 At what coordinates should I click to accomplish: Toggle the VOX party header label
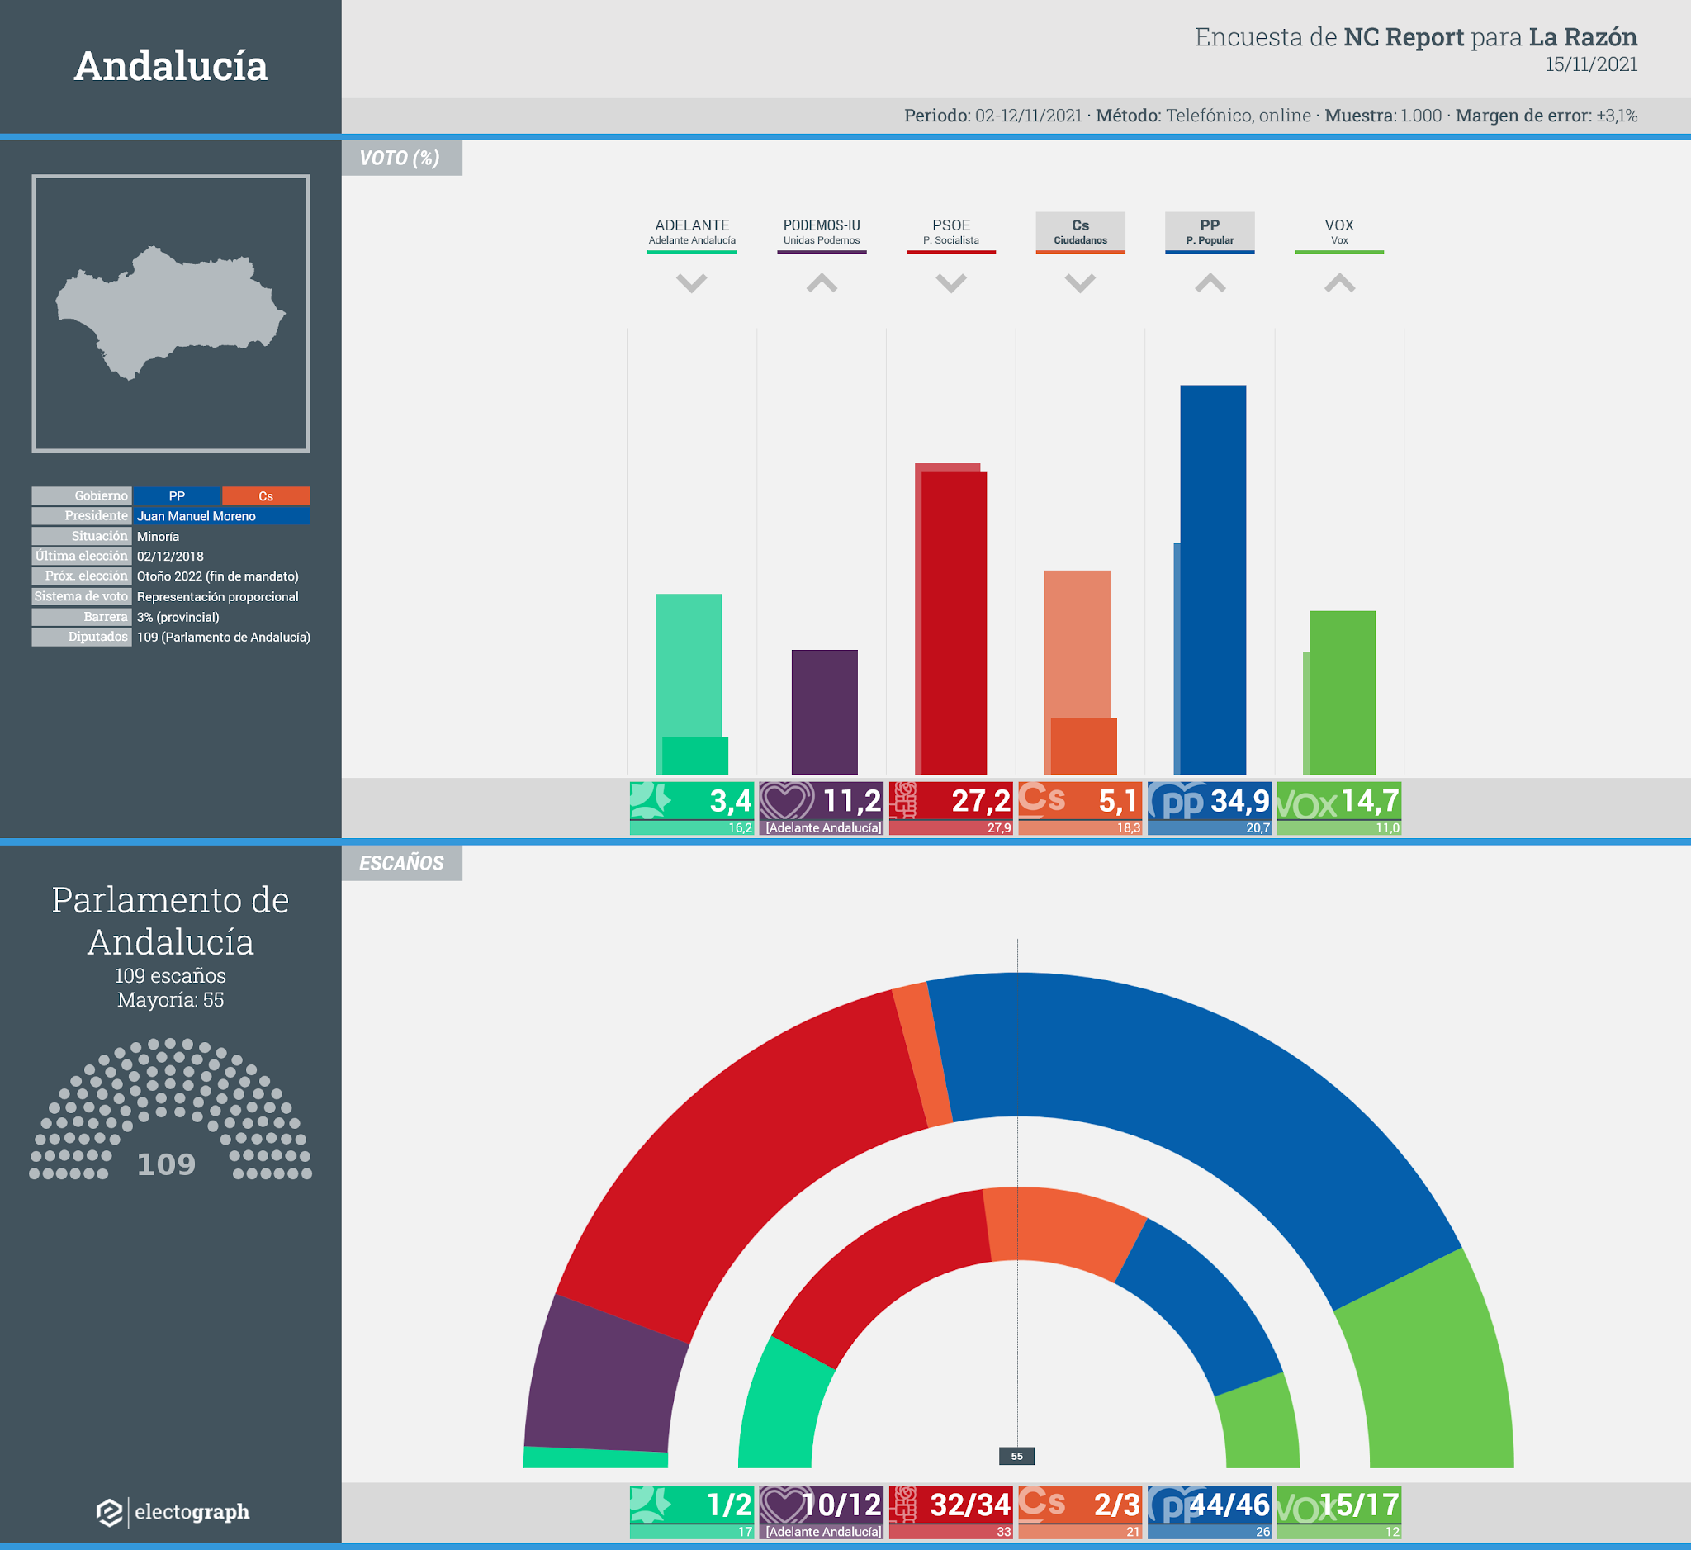(1338, 231)
